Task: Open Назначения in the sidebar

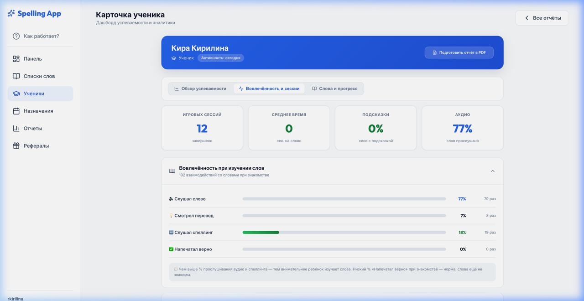Action: tap(40, 111)
